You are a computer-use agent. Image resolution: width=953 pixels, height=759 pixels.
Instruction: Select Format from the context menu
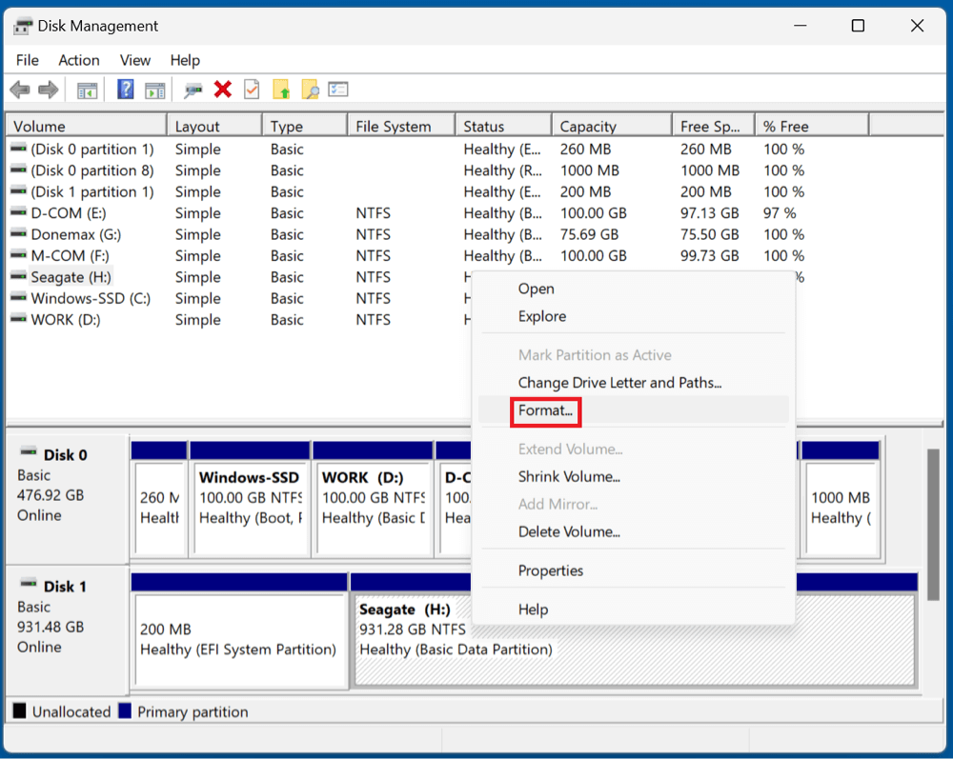[545, 410]
